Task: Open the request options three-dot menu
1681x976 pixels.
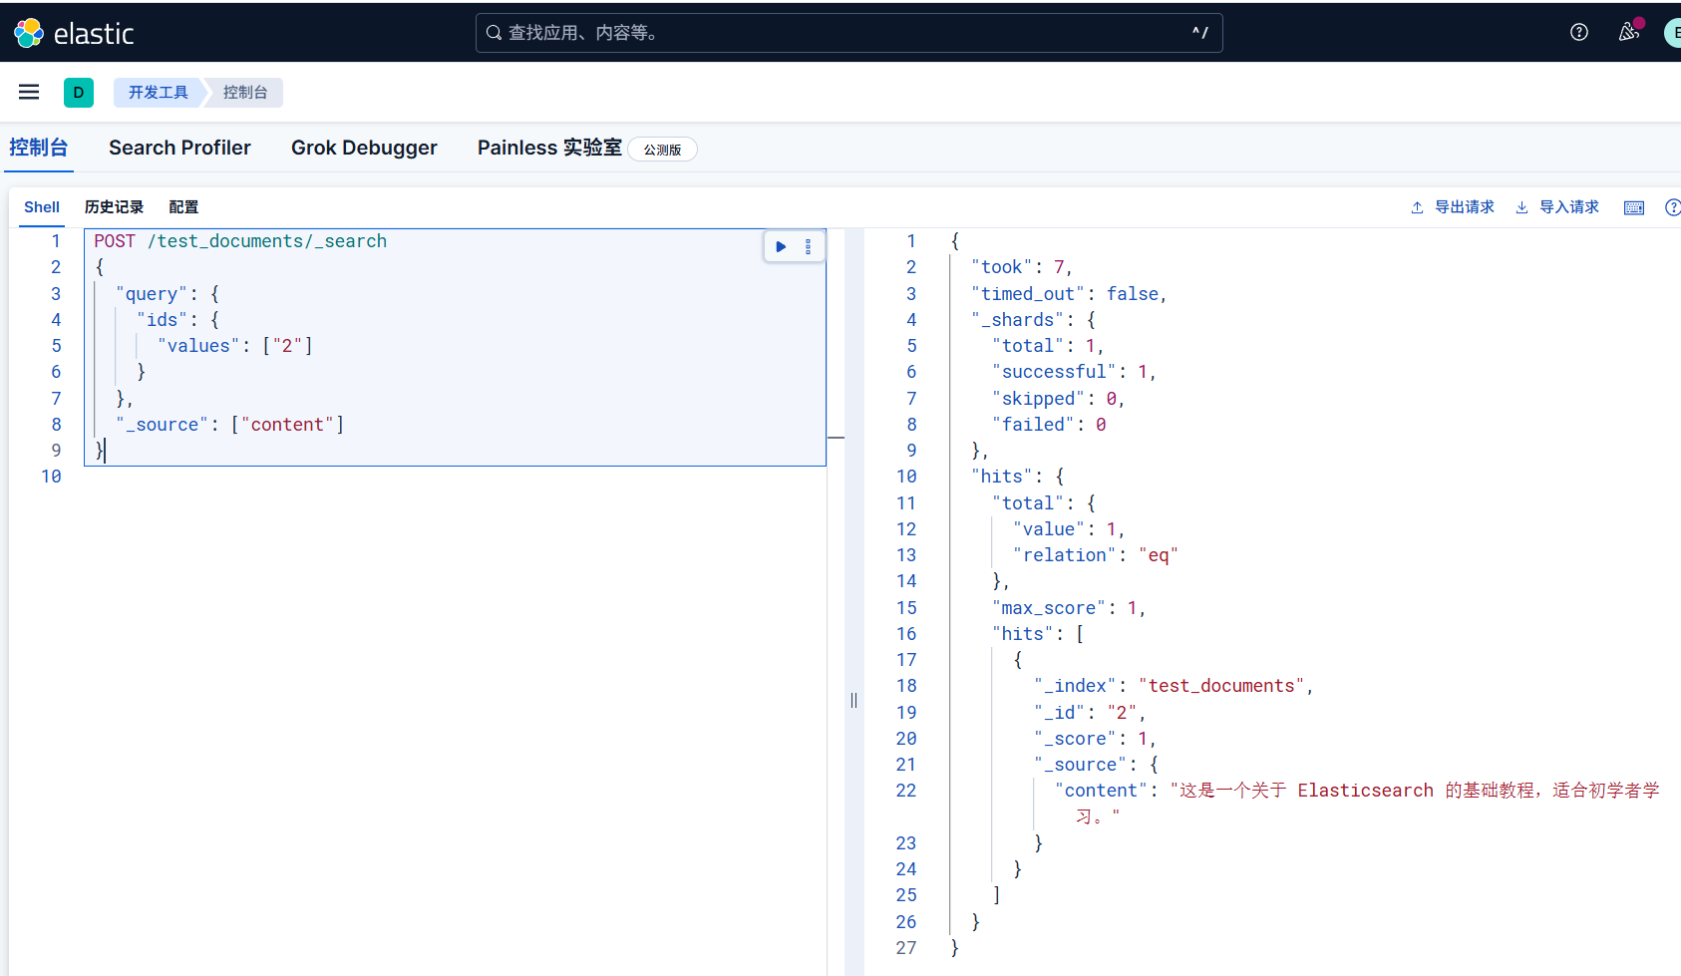Action: pyautogui.click(x=808, y=246)
